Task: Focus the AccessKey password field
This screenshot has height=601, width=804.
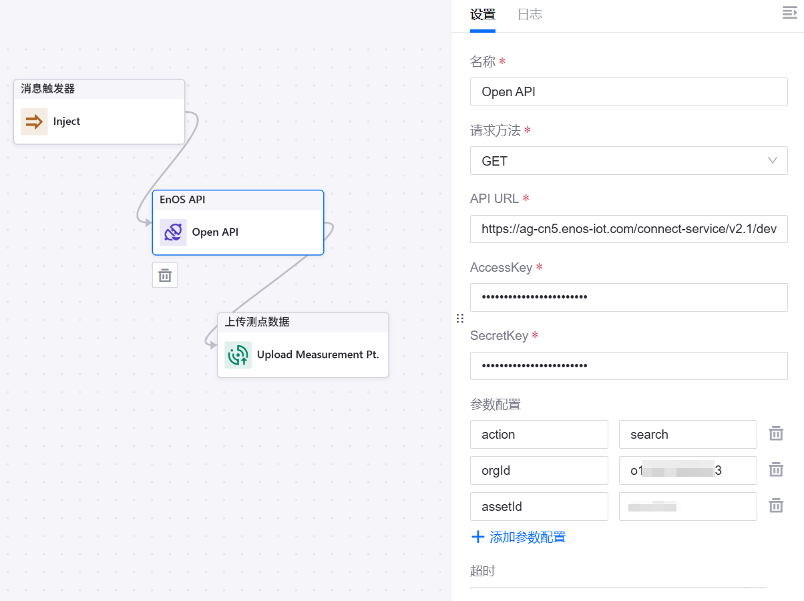Action: tap(628, 298)
